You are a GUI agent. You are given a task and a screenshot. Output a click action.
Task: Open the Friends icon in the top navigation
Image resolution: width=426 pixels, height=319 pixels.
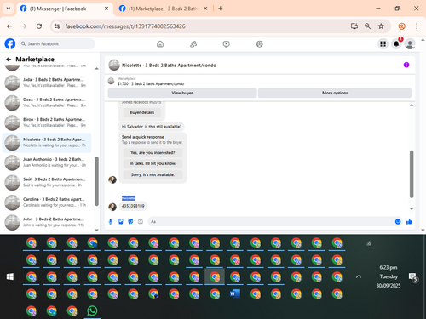193,44
